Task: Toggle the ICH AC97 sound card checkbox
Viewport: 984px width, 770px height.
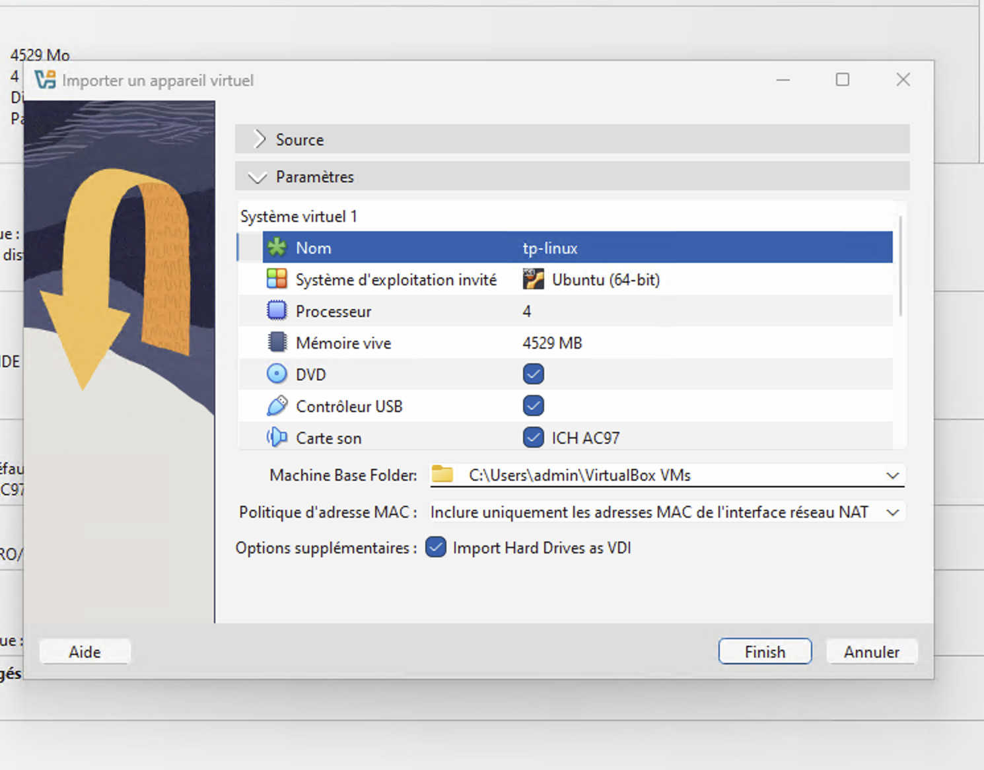Action: coord(533,437)
